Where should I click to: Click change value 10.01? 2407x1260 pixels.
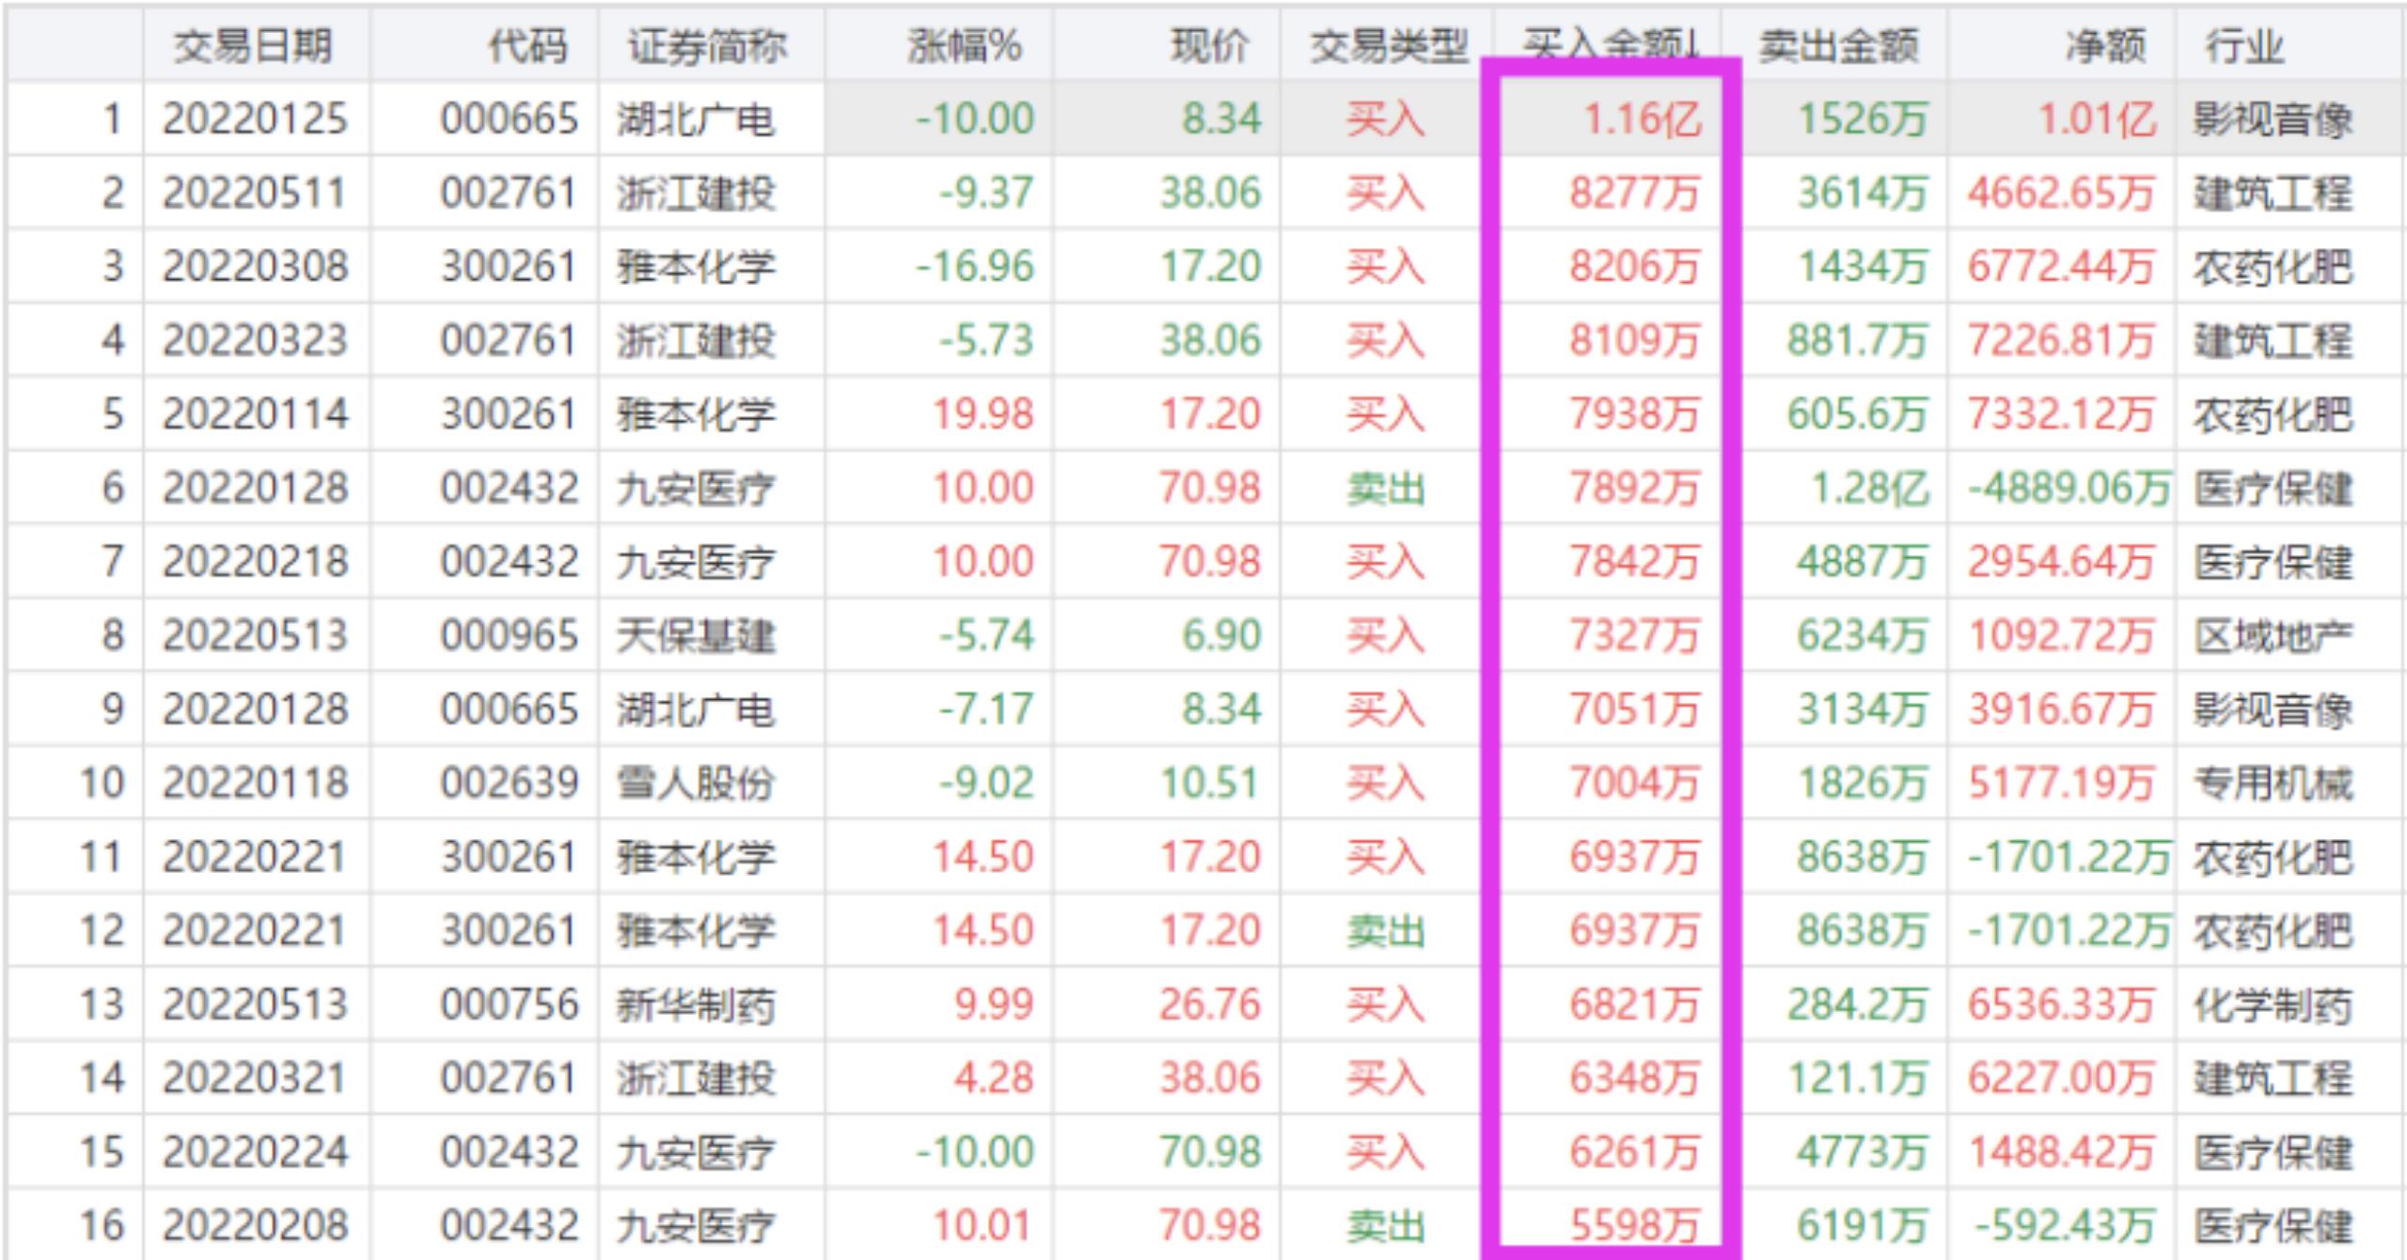click(983, 1225)
